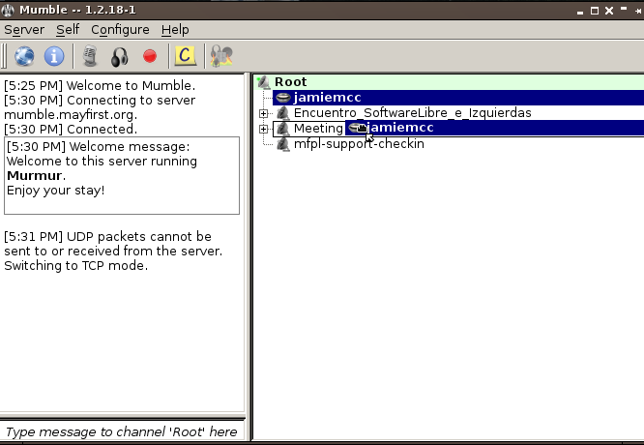
Task: Click the lips icon beside jamiemcc
Action: pyautogui.click(x=283, y=98)
